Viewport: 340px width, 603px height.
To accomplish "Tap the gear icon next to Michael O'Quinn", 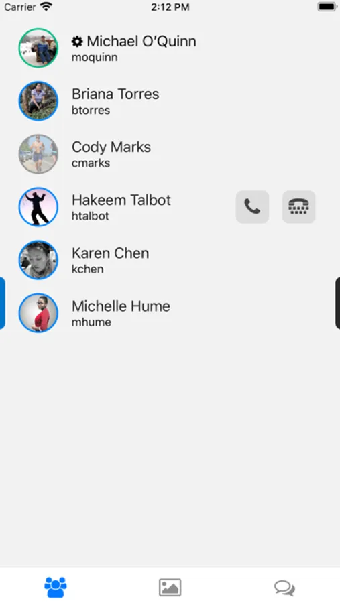I will pyautogui.click(x=77, y=41).
